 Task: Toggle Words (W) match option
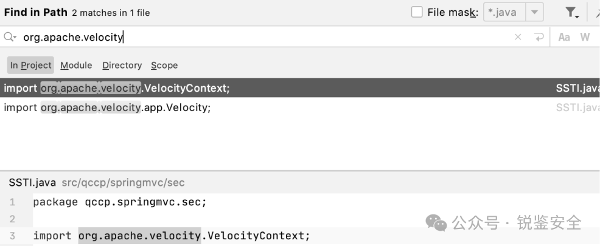click(585, 37)
